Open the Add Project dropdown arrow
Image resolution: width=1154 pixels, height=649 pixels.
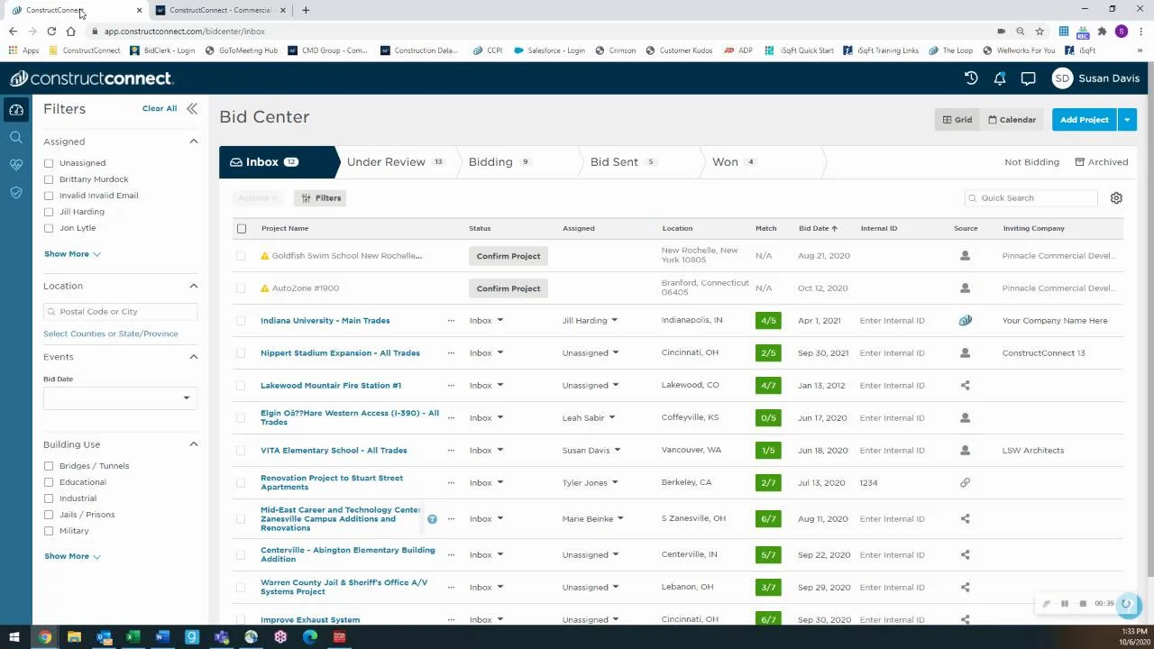click(x=1127, y=120)
